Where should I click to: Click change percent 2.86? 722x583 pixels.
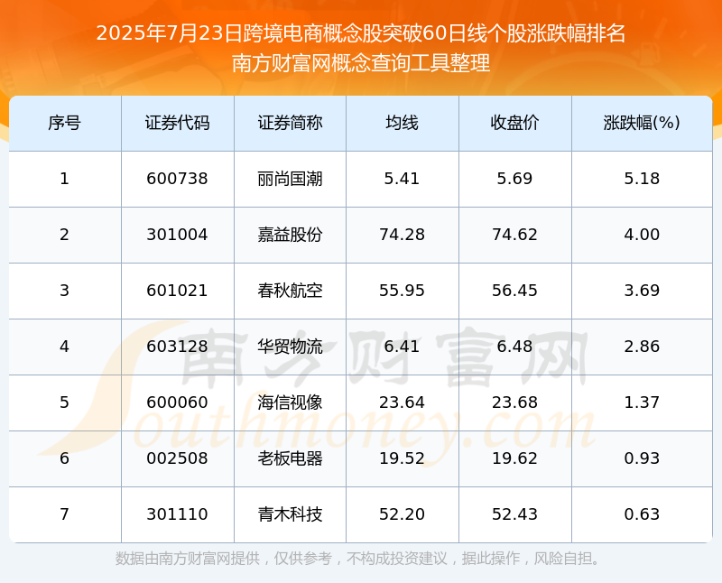point(642,347)
